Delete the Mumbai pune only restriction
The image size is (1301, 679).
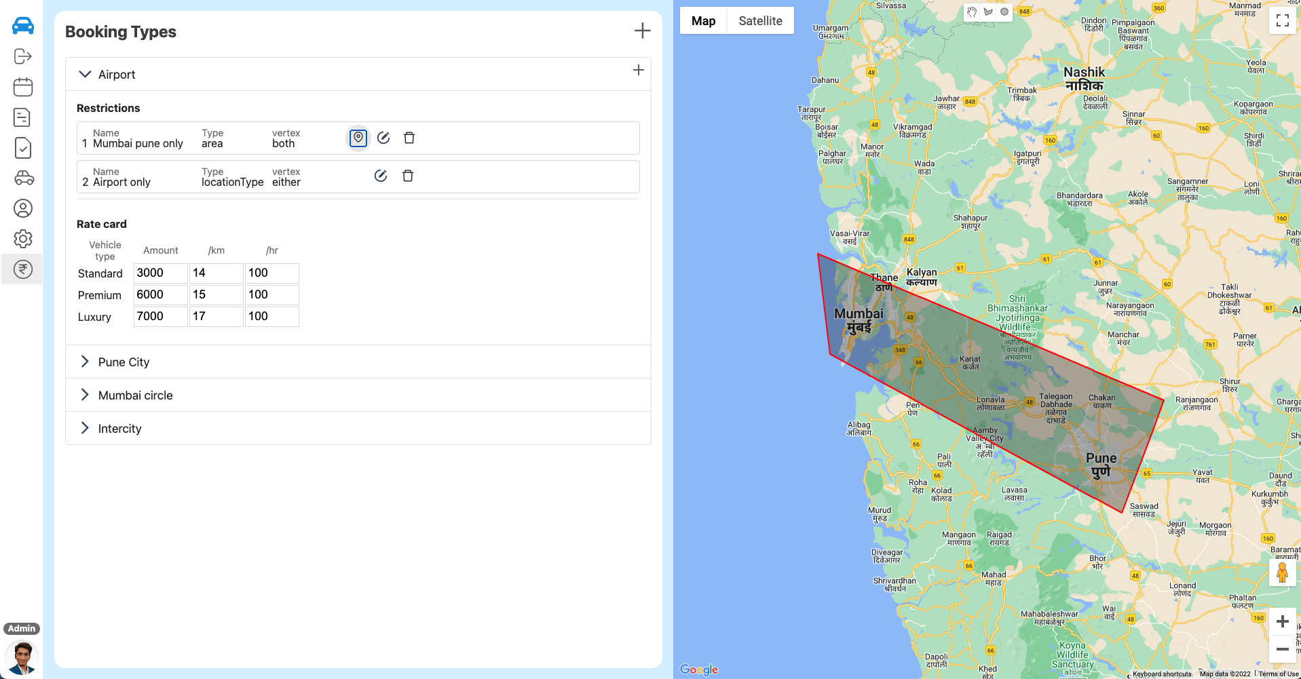point(409,138)
